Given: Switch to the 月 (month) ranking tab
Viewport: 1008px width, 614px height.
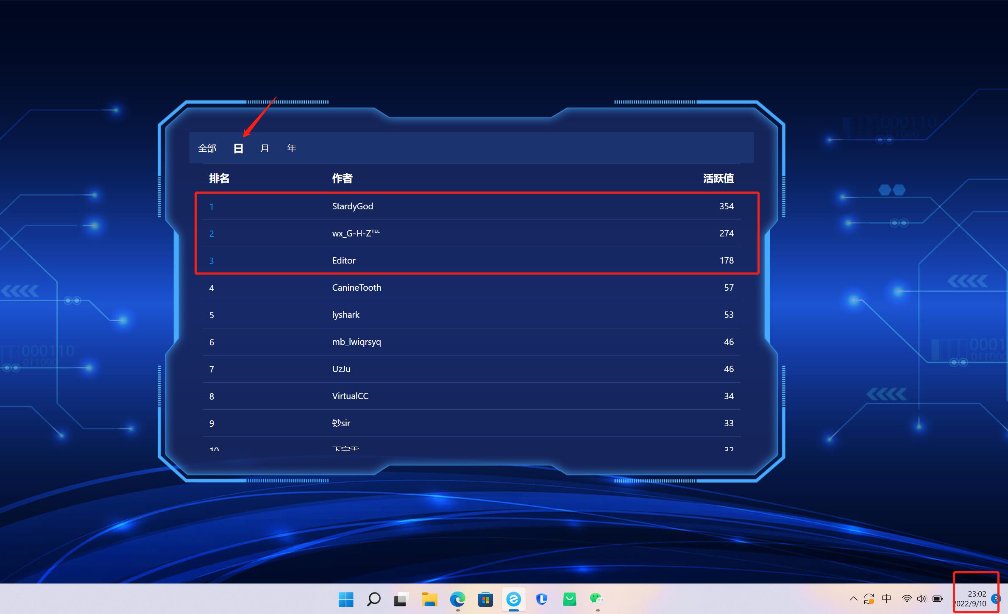Looking at the screenshot, I should 265,148.
